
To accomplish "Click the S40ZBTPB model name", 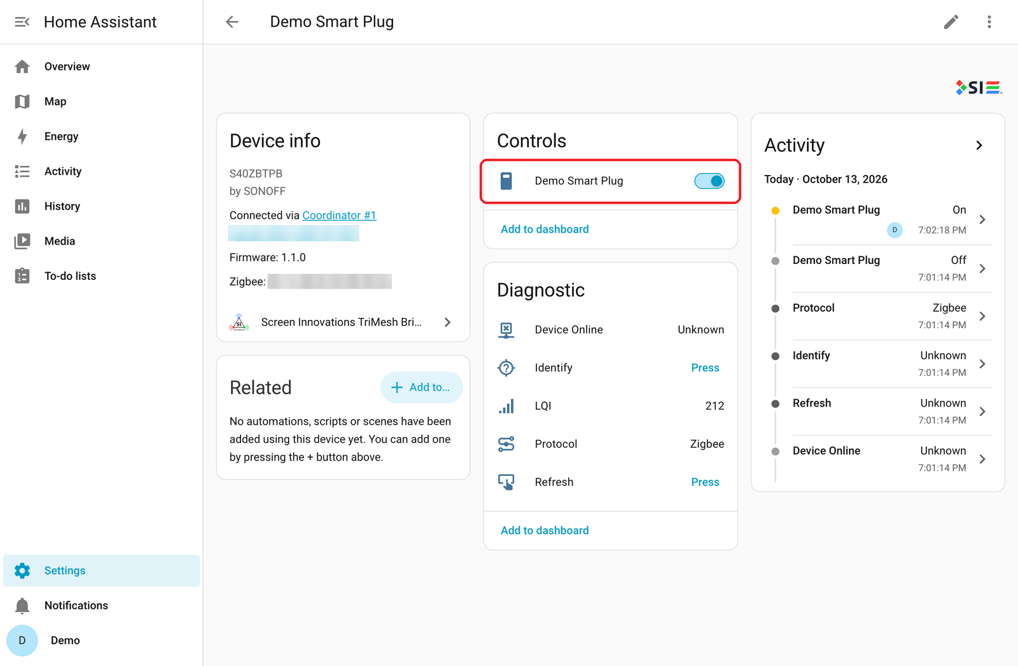I will click(x=256, y=174).
